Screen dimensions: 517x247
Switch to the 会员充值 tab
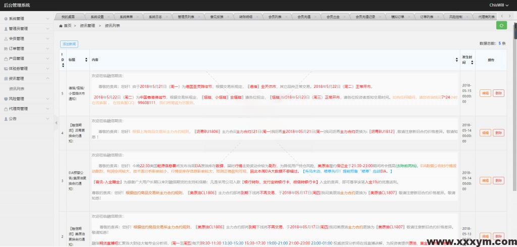[304, 17]
